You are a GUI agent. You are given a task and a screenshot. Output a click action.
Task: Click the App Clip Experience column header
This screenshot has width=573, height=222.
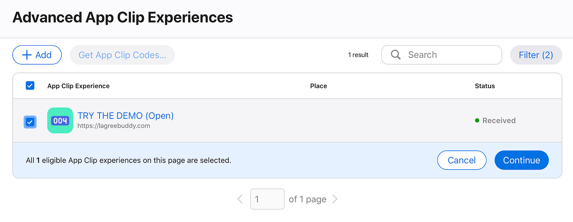(x=78, y=86)
